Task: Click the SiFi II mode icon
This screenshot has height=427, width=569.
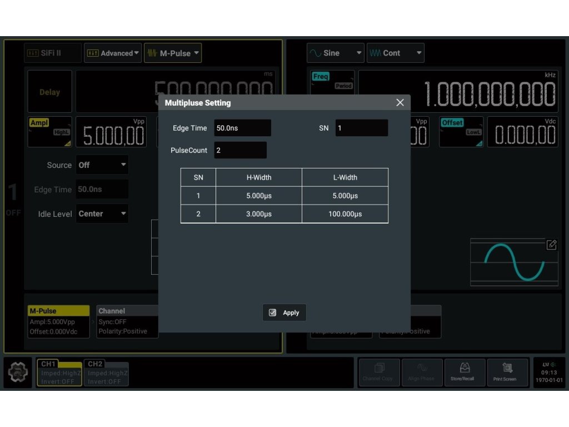Action: click(53, 53)
